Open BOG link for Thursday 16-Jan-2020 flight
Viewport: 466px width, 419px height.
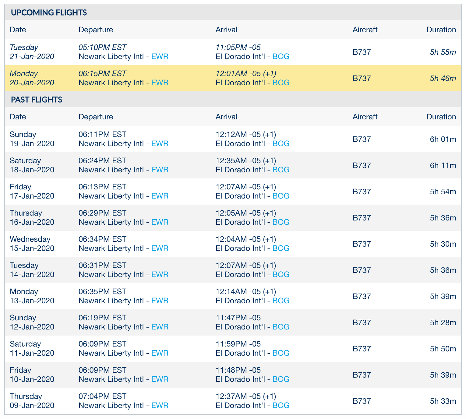pyautogui.click(x=281, y=222)
